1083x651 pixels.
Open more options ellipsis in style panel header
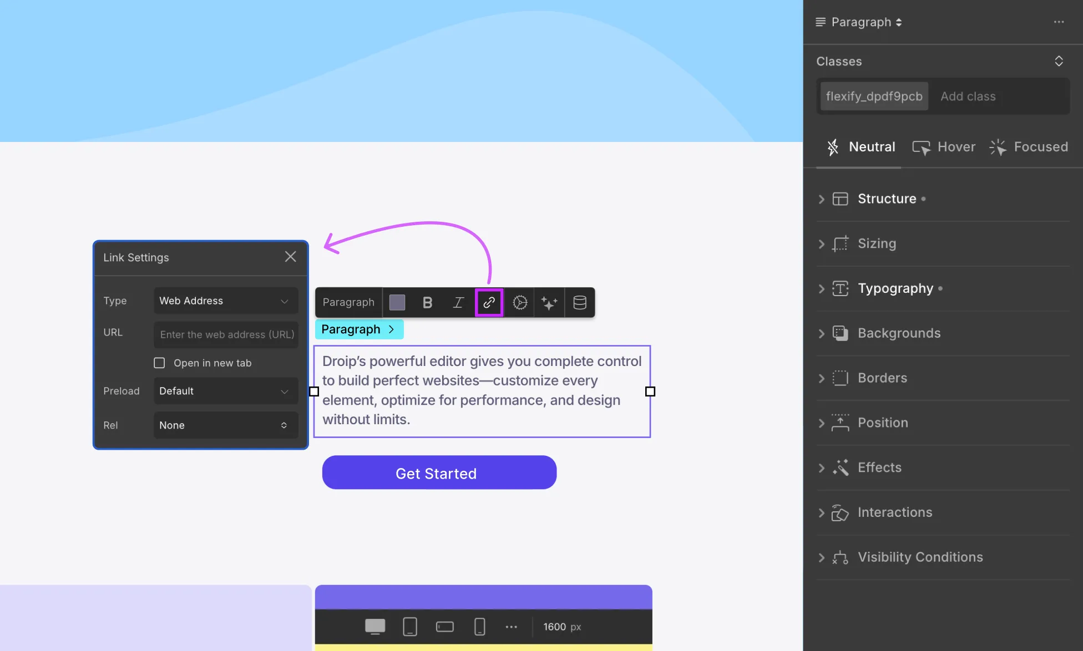pyautogui.click(x=1059, y=22)
